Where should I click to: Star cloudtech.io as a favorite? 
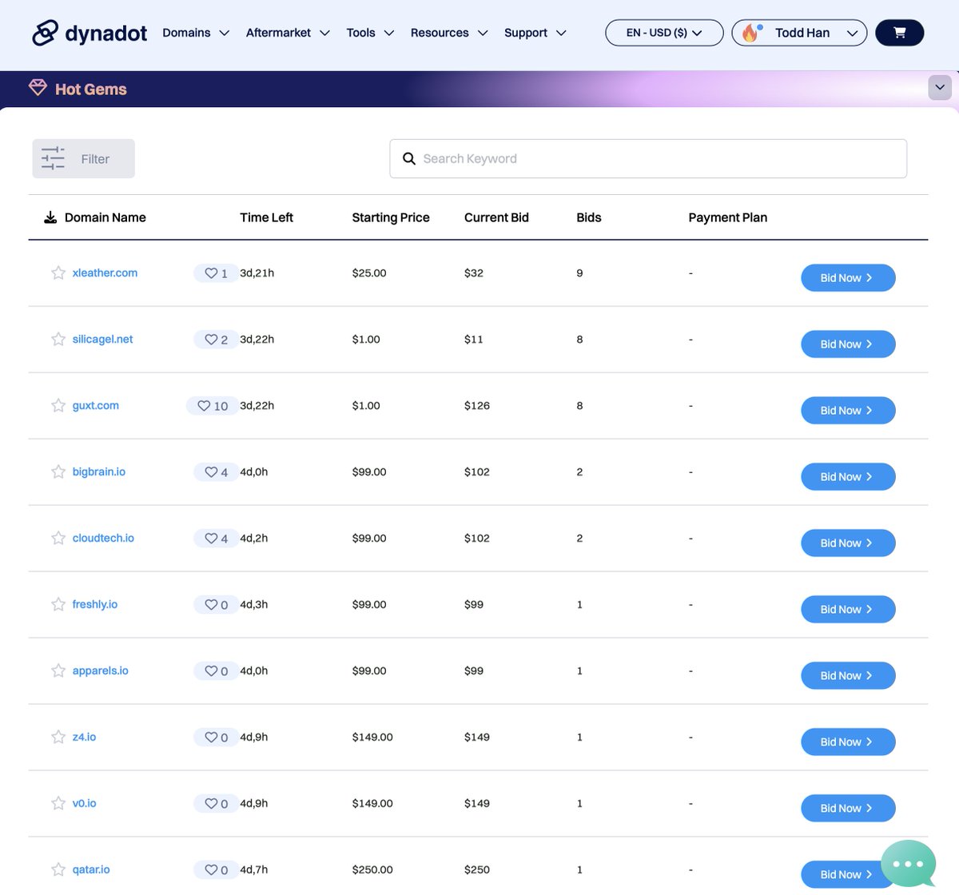click(x=58, y=538)
